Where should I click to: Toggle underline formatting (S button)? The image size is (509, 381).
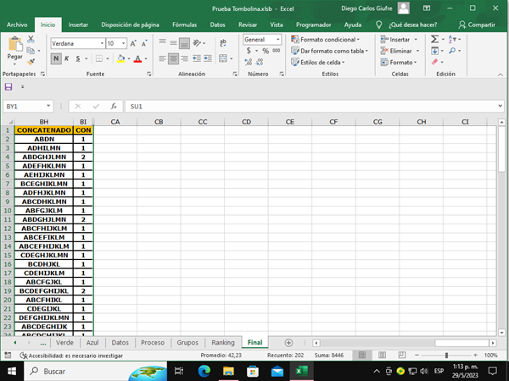(78, 58)
